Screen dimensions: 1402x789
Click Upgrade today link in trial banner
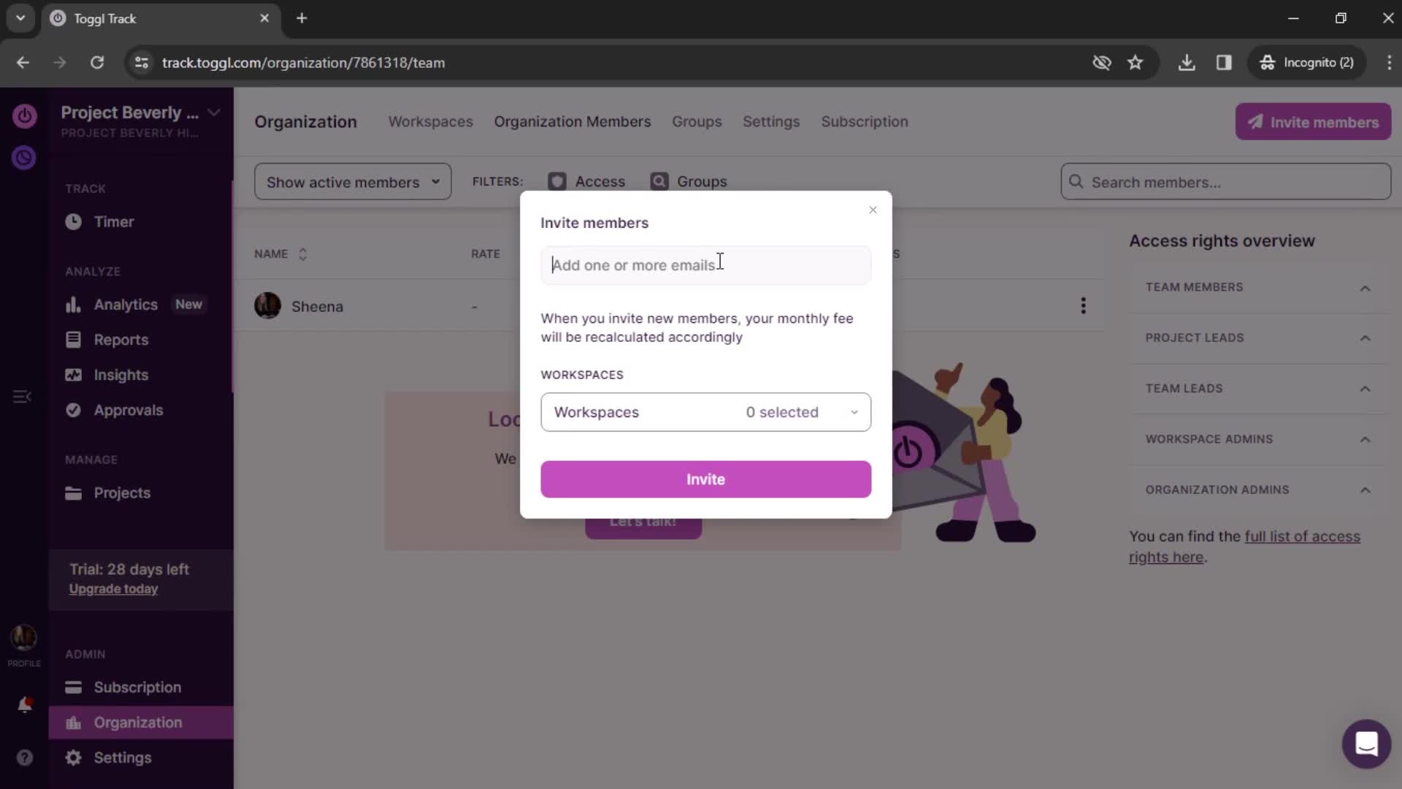(x=114, y=590)
